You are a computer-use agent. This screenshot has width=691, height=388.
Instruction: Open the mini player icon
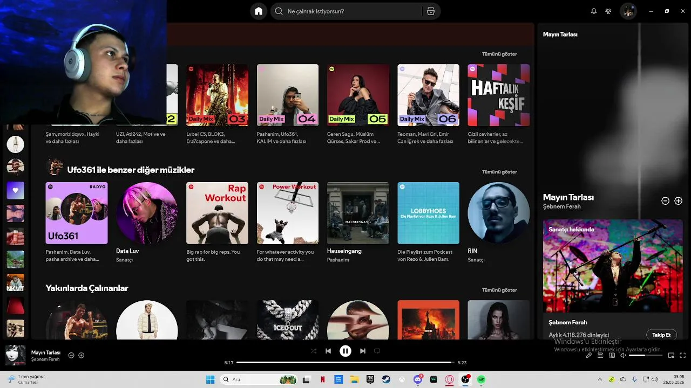[672, 356]
